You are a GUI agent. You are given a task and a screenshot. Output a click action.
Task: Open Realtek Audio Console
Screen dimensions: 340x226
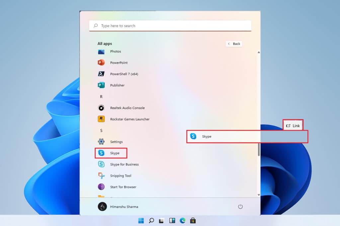coord(127,108)
